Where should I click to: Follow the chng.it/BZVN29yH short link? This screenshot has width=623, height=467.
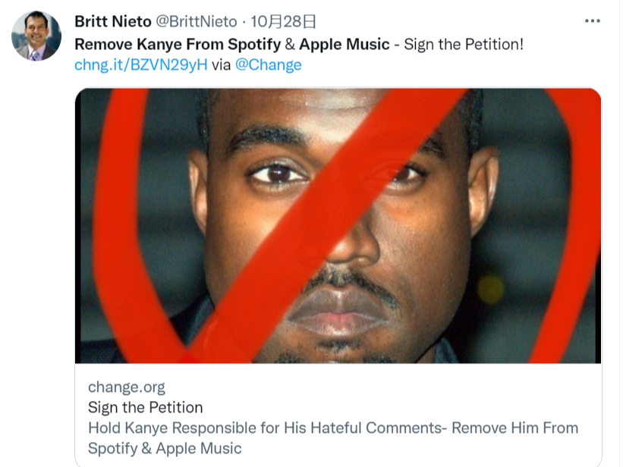pos(140,64)
